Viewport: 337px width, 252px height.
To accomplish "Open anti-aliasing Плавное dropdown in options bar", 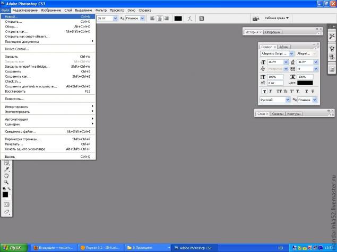I will [x=142, y=19].
